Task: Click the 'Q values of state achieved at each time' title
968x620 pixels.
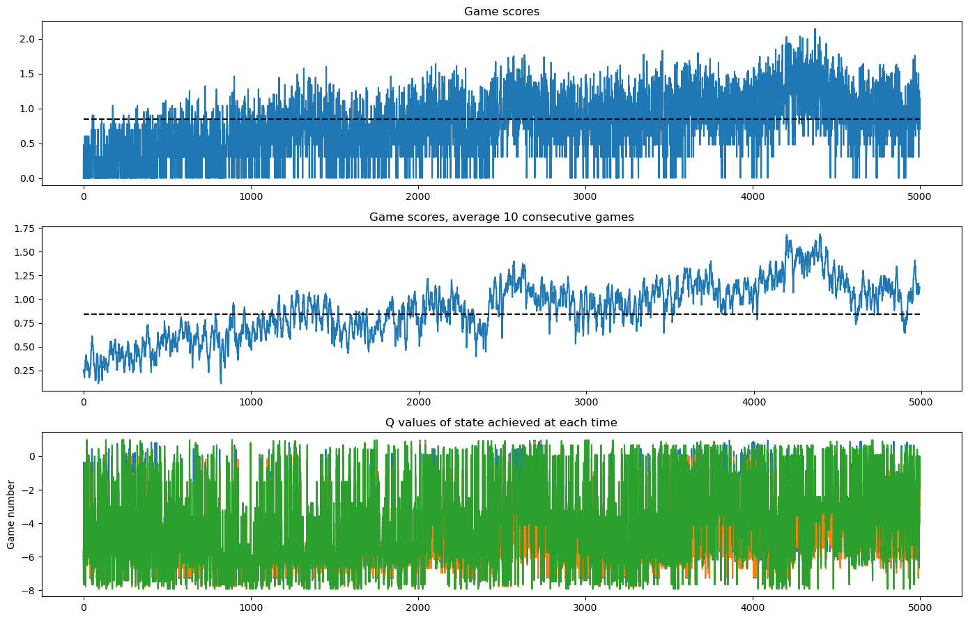Action: click(502, 423)
